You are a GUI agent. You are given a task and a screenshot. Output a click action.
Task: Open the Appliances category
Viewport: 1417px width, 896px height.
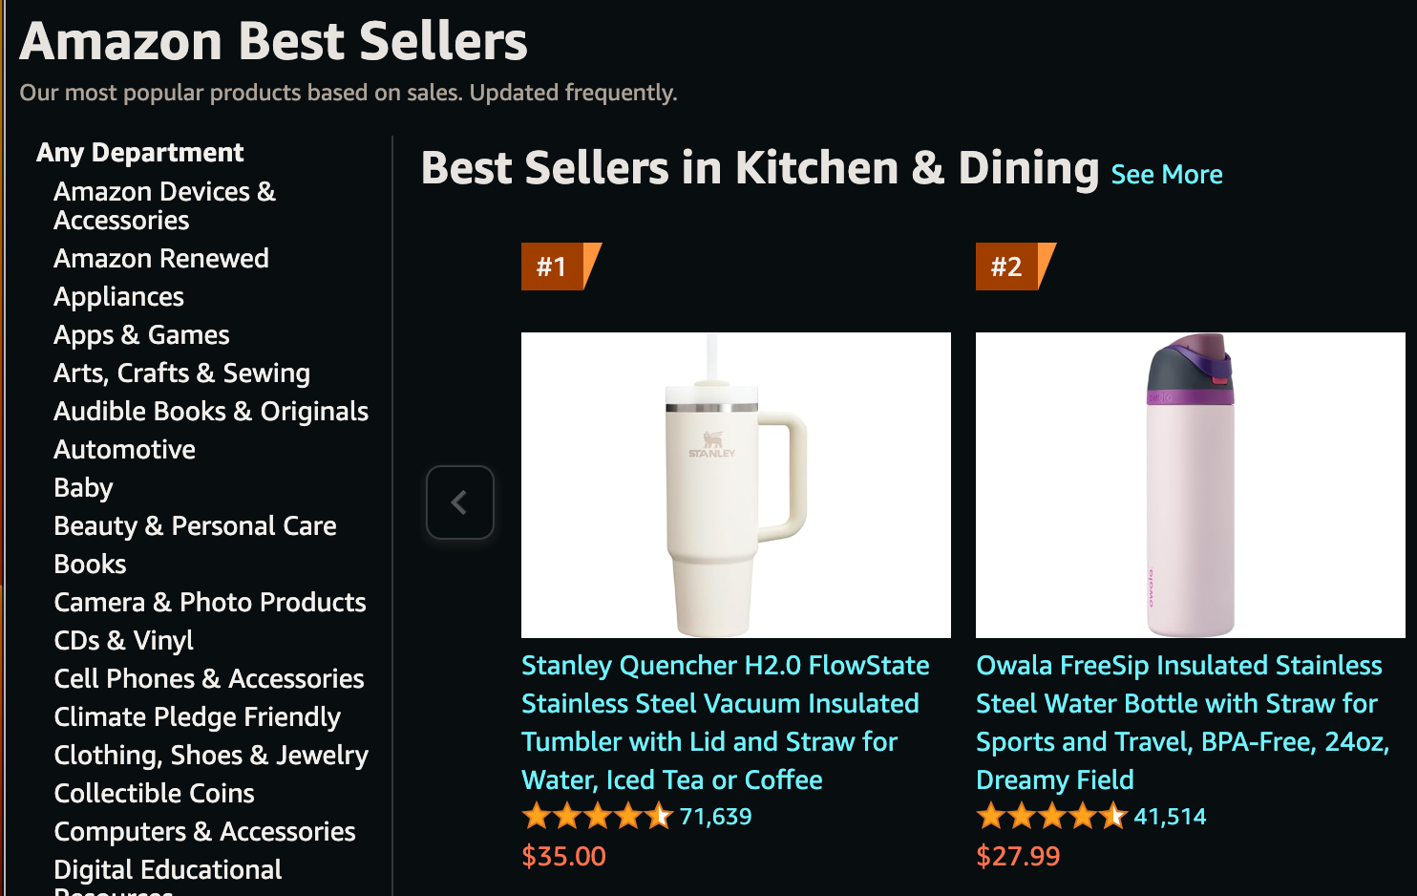(118, 296)
